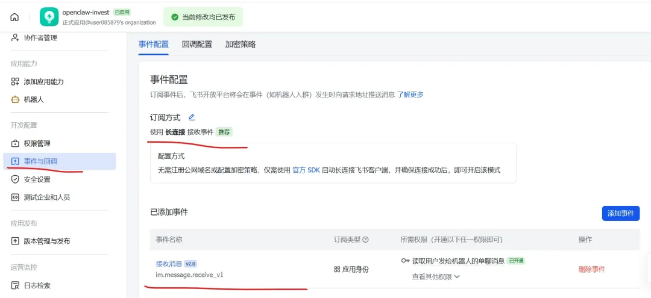Click the 已开通 permission badge
The height and width of the screenshot is (298, 651).
[x=517, y=261]
